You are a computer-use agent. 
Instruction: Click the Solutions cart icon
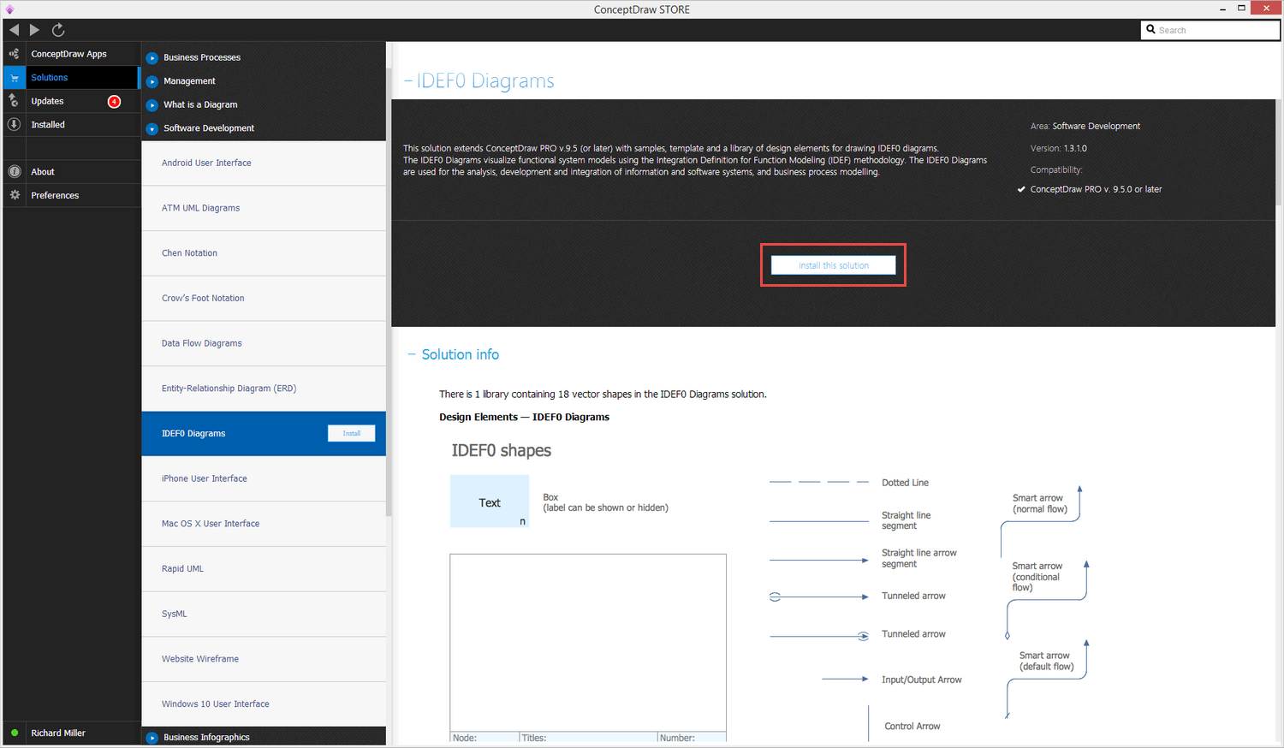(x=14, y=78)
